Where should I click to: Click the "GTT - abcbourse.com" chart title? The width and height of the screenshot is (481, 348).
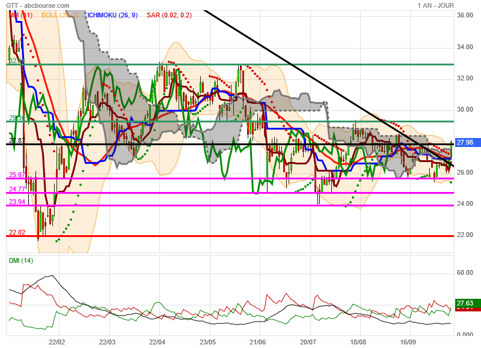pos(37,5)
